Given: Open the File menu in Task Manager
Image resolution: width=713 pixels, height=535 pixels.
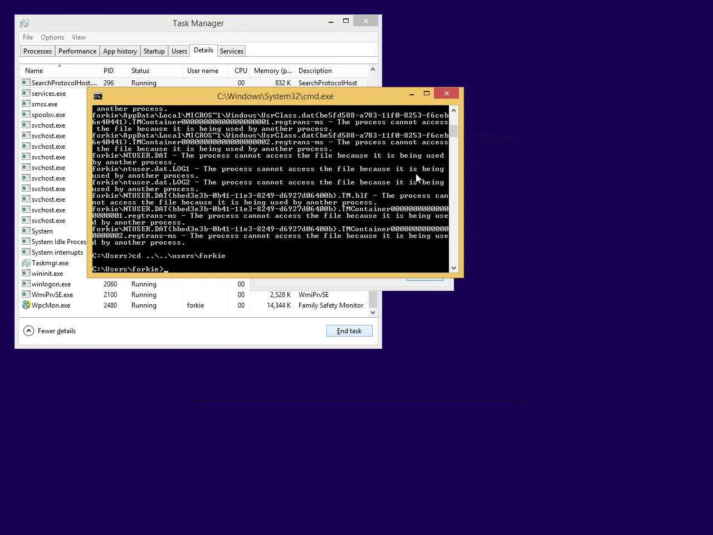Looking at the screenshot, I should [28, 37].
